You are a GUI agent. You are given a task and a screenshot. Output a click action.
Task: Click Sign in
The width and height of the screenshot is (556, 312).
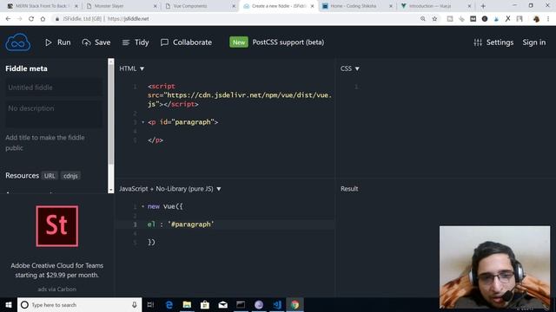(533, 42)
